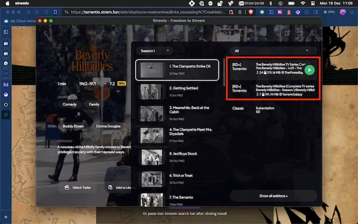Click the purple diamond extension icon
Viewport: 358px width, 224px height.
298,12
